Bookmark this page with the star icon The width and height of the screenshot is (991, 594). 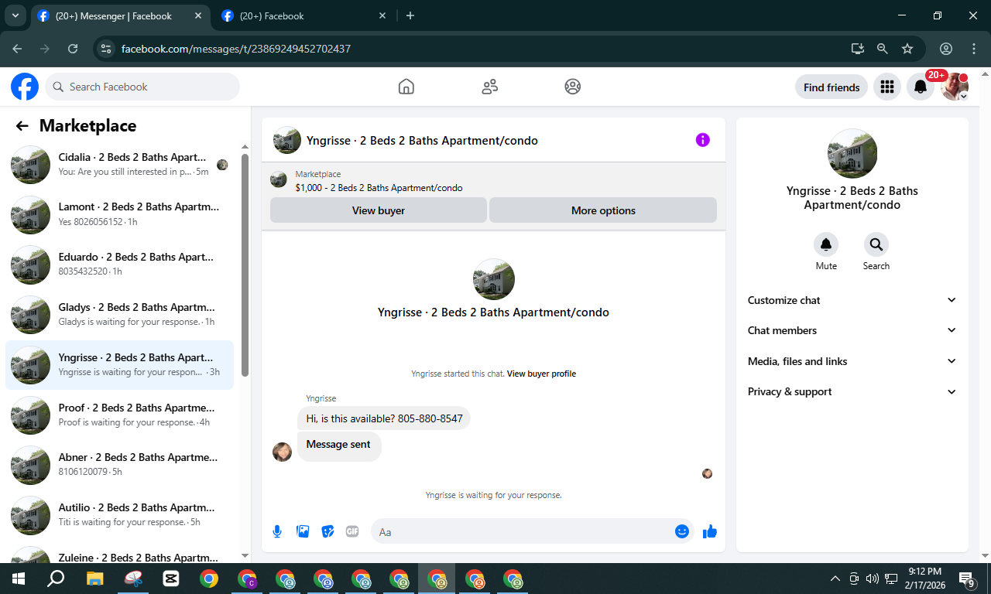(907, 48)
